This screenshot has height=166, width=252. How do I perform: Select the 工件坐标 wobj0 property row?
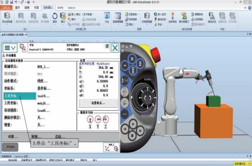39,103
